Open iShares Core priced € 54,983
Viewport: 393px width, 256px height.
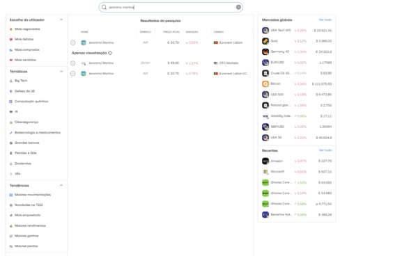pyautogui.click(x=297, y=193)
